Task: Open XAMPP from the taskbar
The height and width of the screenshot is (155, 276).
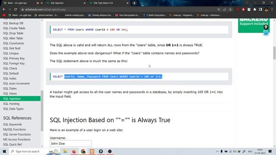Action: [x=92, y=151]
